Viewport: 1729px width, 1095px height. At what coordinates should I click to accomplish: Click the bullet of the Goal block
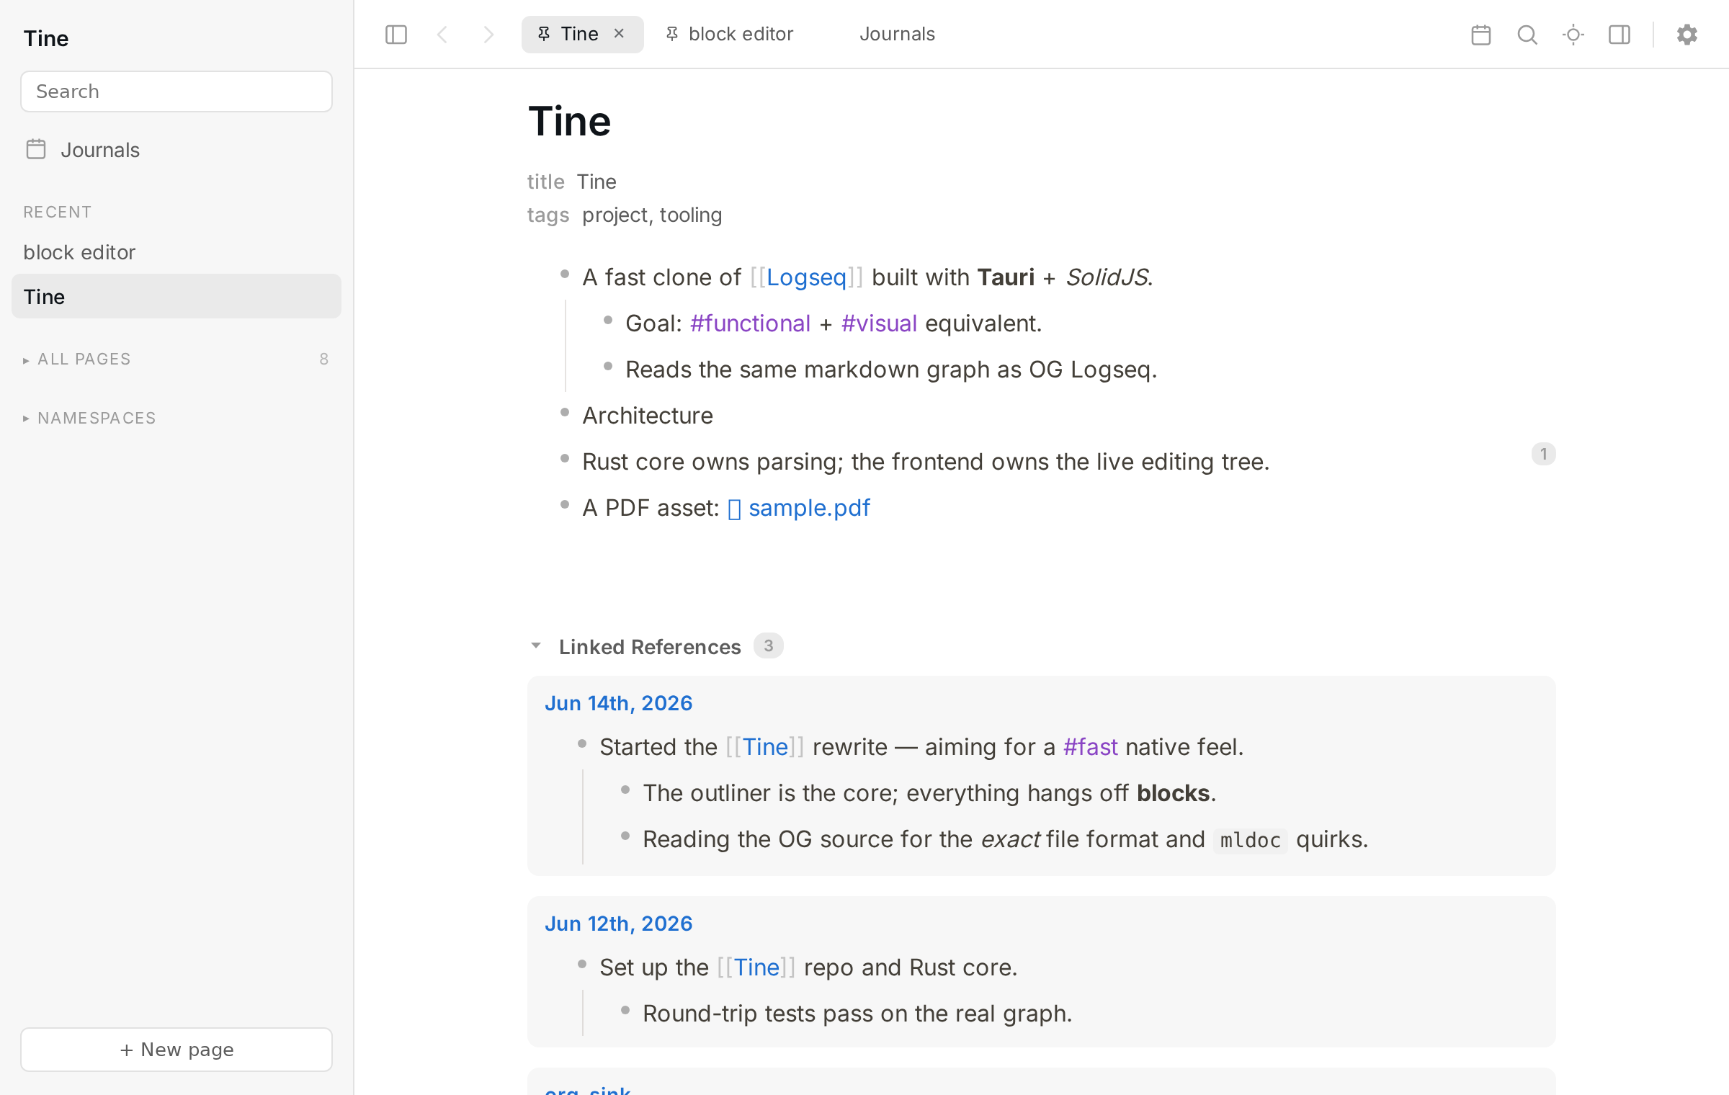pyautogui.click(x=608, y=321)
